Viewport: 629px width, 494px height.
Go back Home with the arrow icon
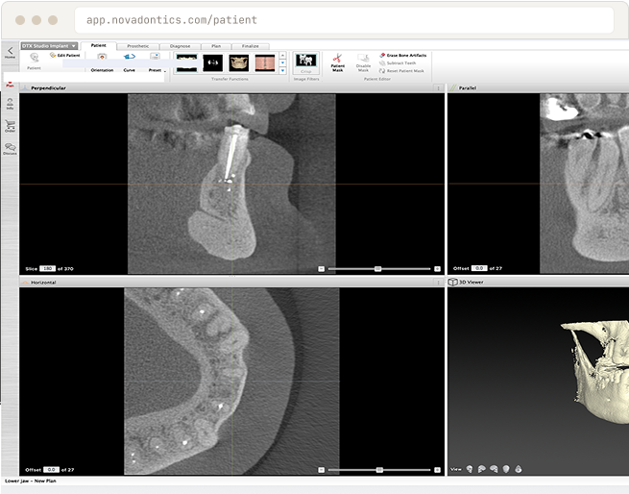tap(10, 52)
